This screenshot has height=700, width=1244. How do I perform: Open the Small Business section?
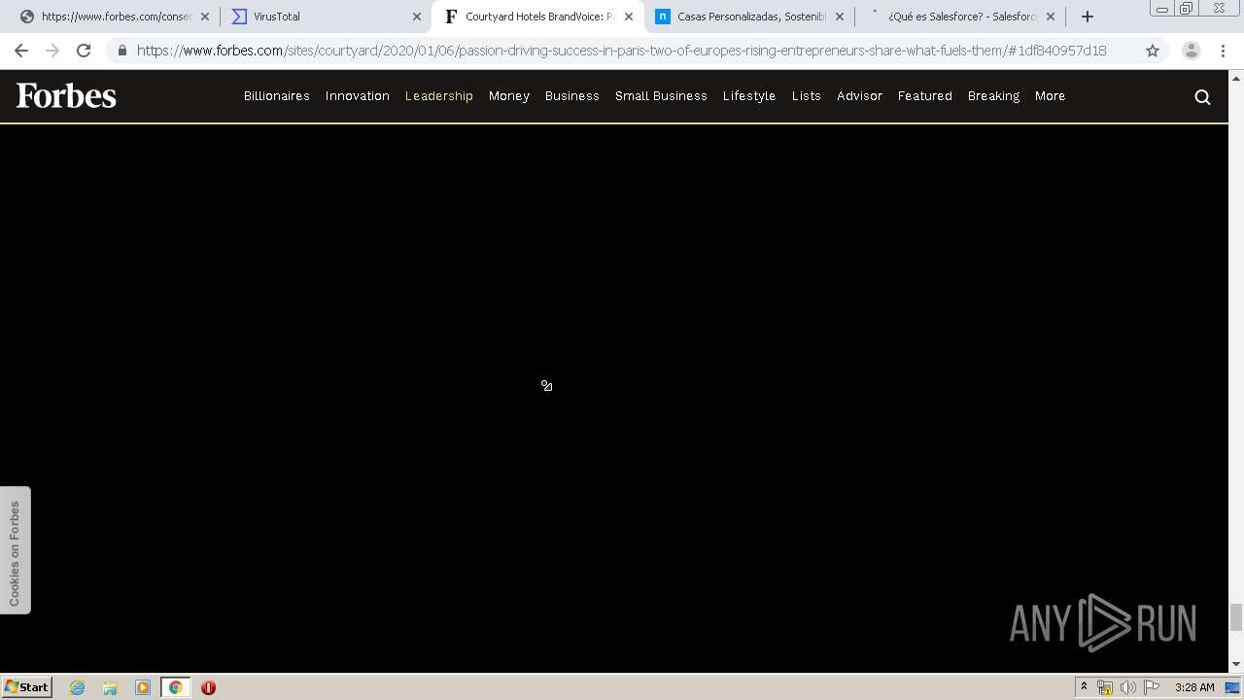point(661,95)
